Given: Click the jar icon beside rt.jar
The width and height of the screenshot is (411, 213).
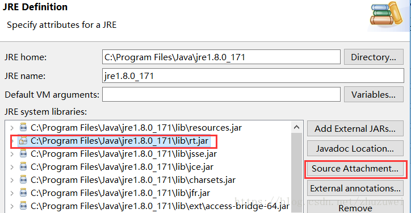Looking at the screenshot, I should pos(23,141).
